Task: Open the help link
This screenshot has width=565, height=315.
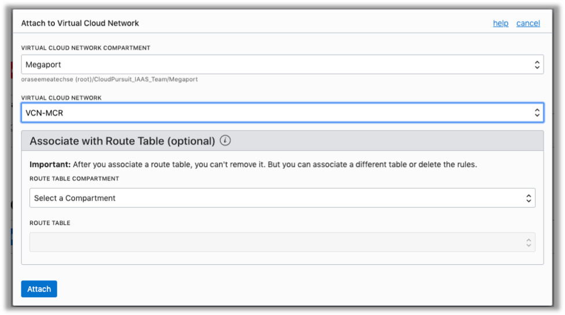Action: (x=500, y=23)
